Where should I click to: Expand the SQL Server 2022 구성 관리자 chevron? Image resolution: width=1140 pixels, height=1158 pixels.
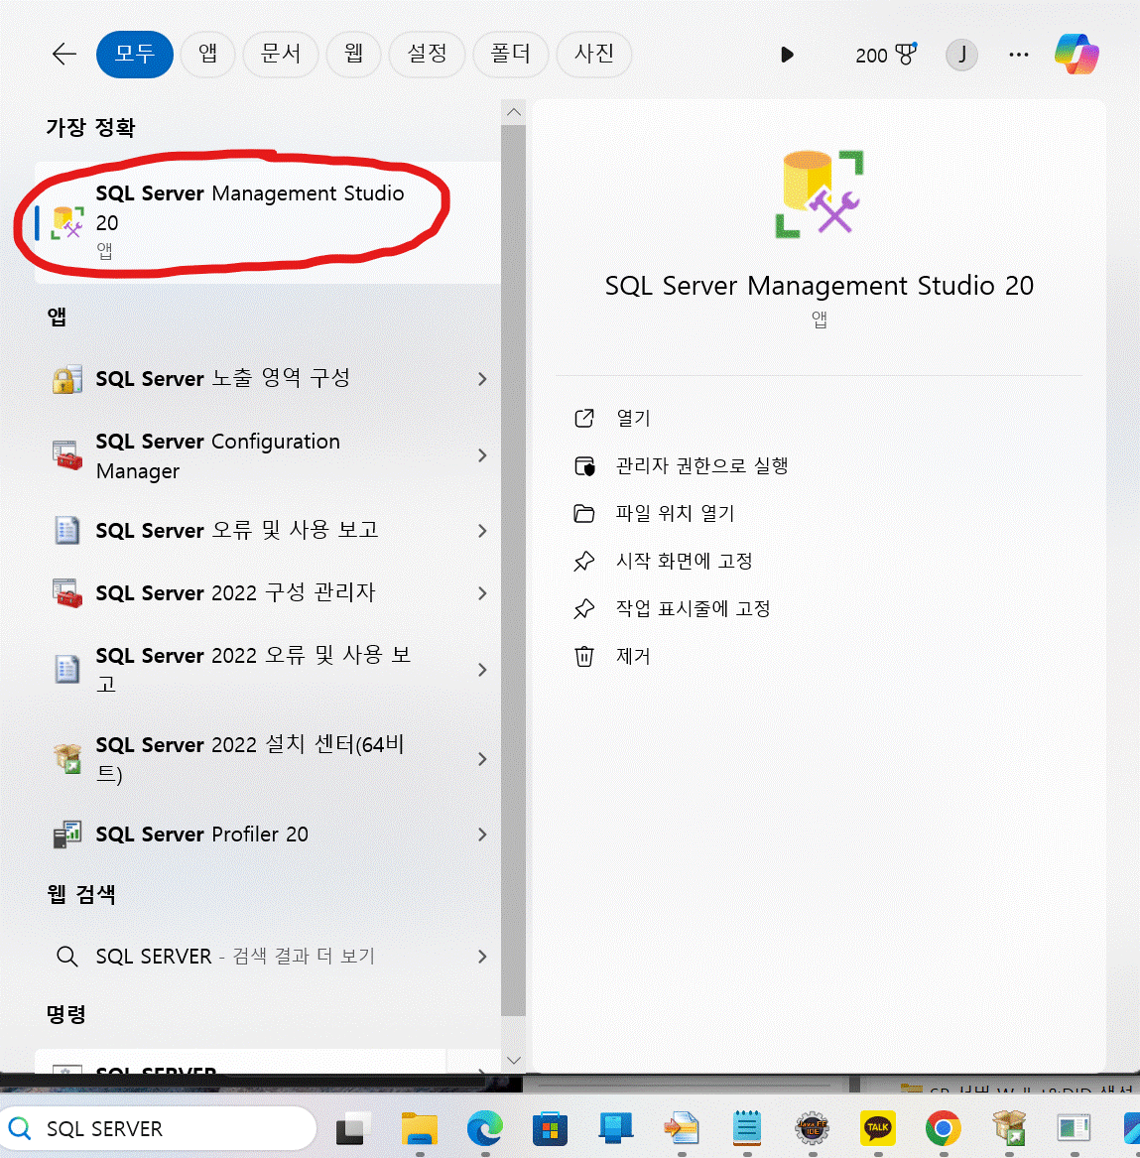[482, 593]
